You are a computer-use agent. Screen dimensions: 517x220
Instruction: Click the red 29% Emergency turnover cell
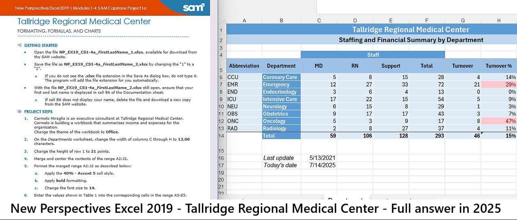(x=499, y=84)
